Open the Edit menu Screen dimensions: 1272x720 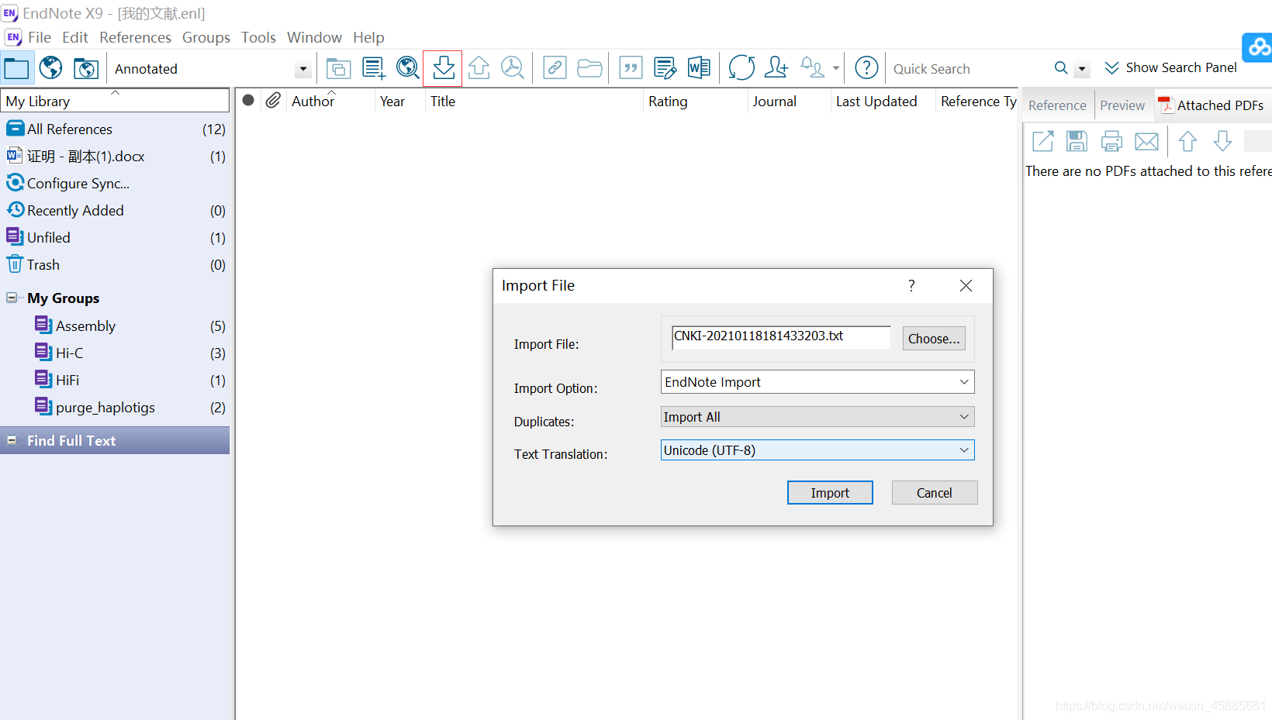75,37
